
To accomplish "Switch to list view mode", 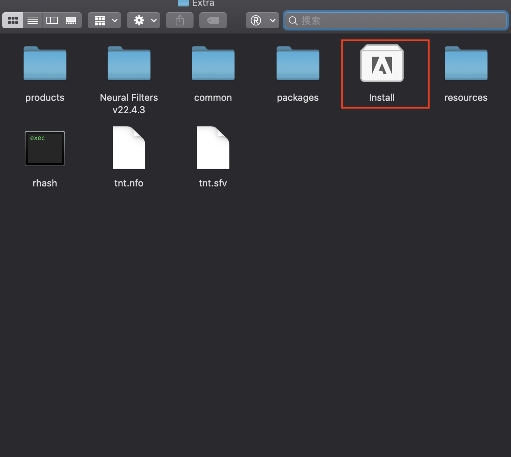I will pos(33,20).
